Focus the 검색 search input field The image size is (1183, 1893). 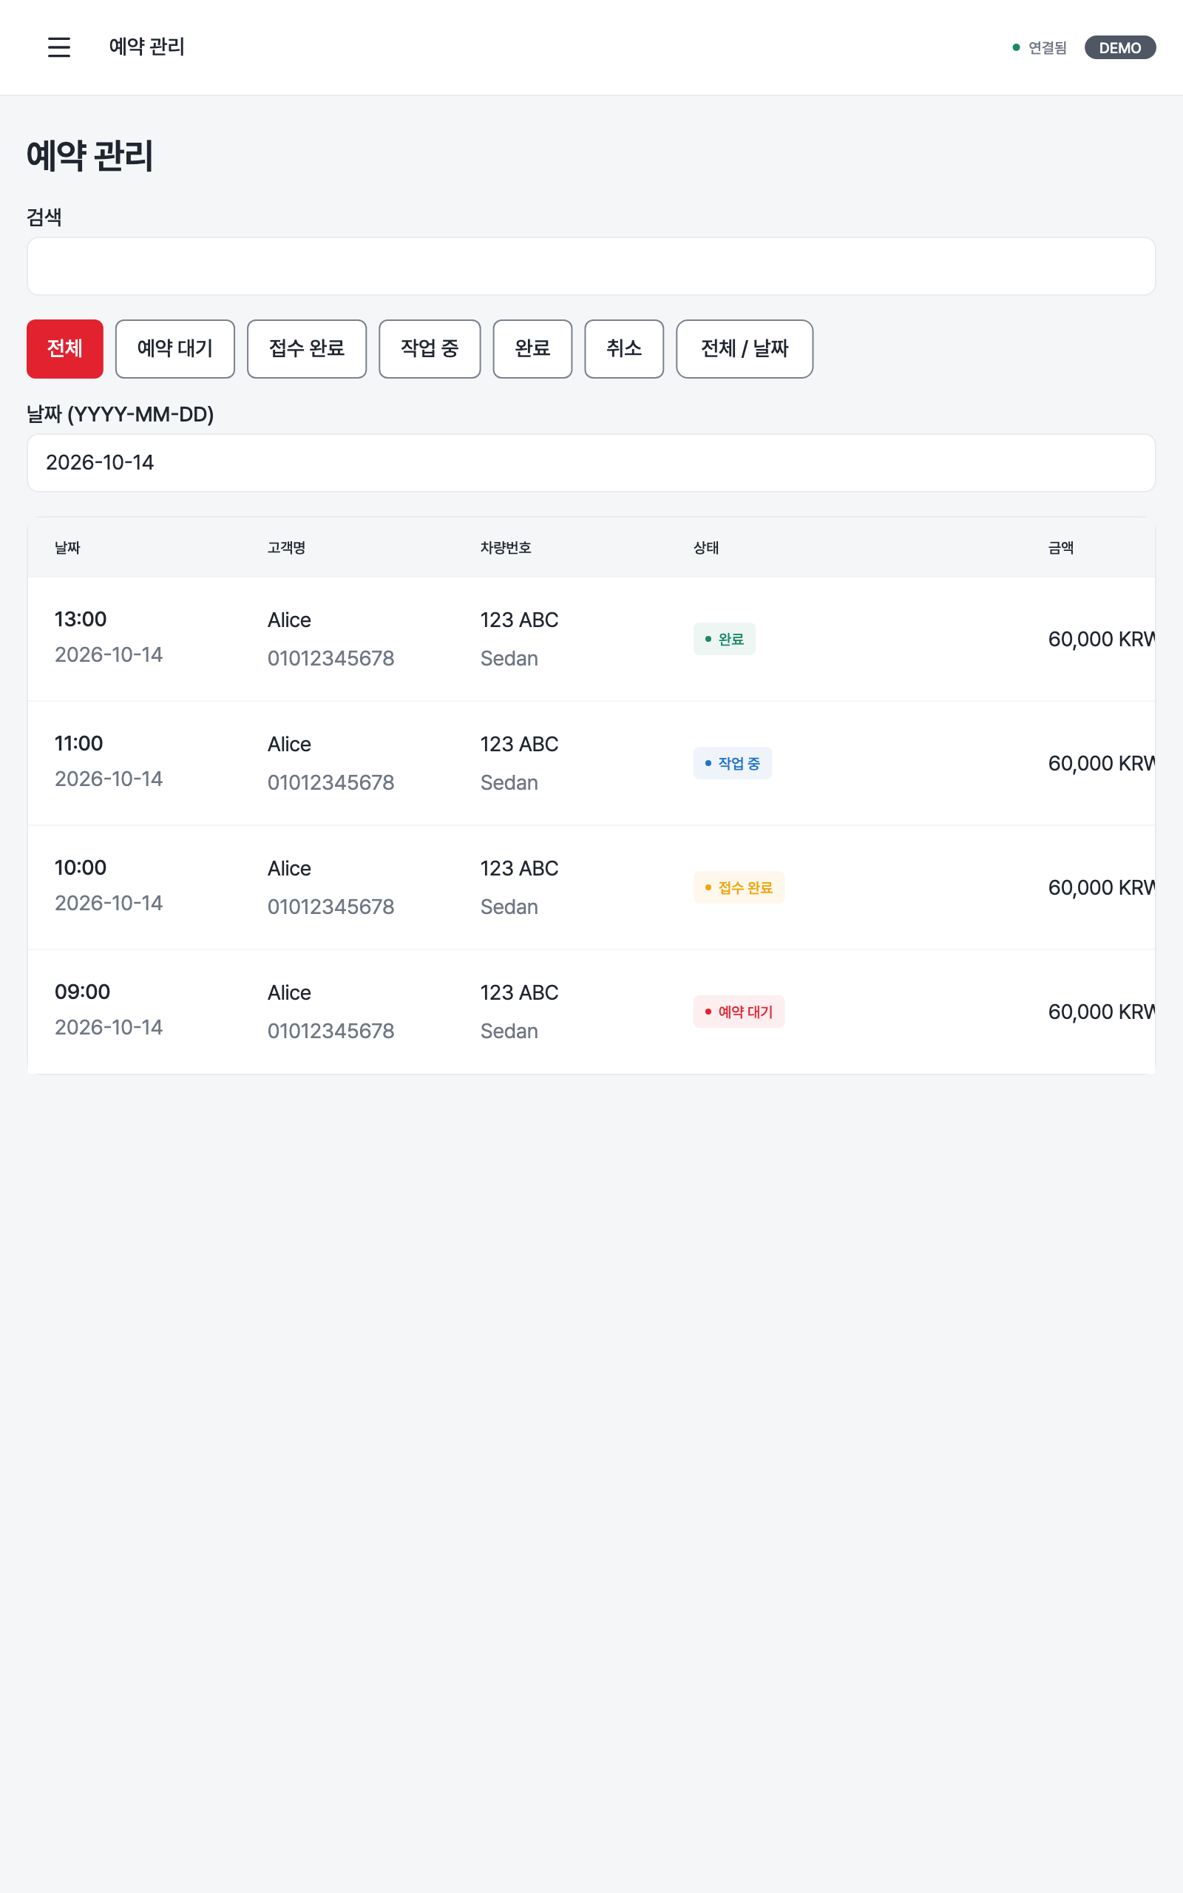[x=591, y=266]
